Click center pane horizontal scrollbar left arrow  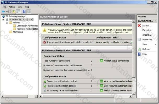(x=41, y=96)
